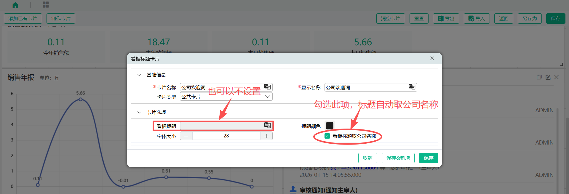569x194 pixels.
Task: Decrease font size with minus button
Action: click(x=186, y=136)
